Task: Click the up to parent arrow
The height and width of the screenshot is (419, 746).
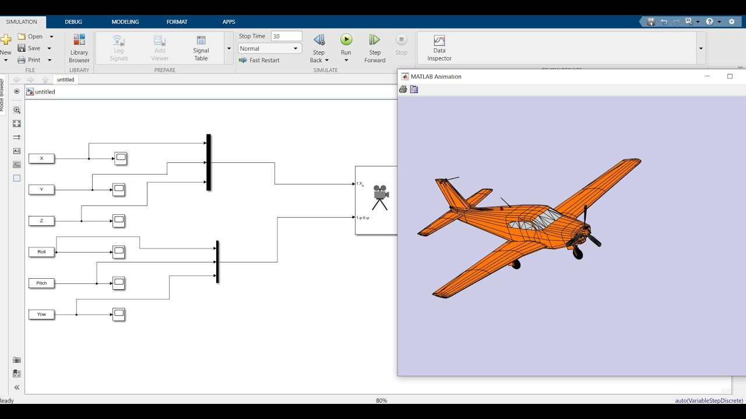Action: pyautogui.click(x=45, y=80)
